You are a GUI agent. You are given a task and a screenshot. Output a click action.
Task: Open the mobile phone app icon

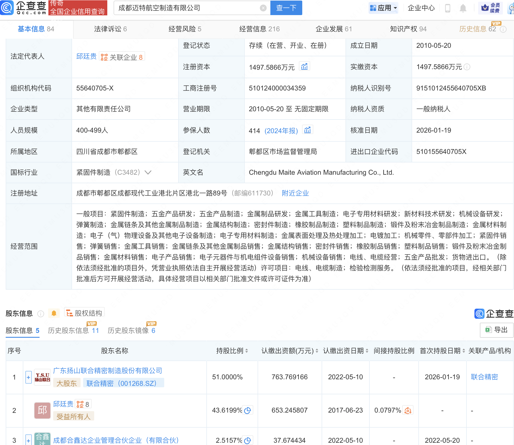tap(447, 8)
